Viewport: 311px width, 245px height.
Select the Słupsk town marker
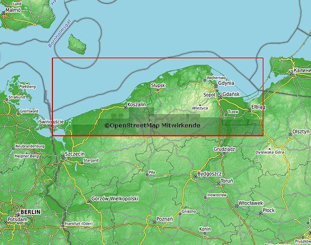click(x=158, y=89)
